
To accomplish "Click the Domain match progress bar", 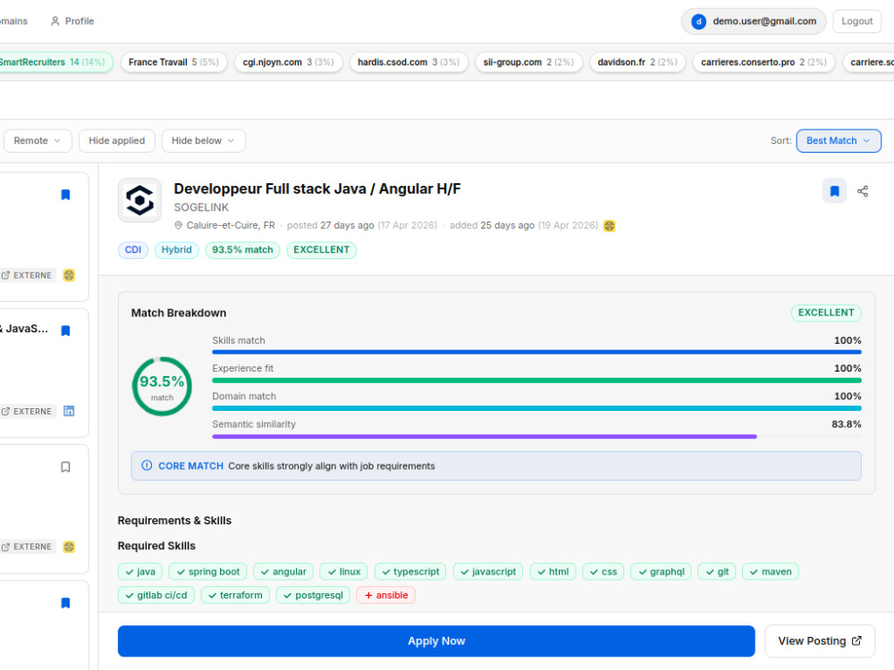I will [x=536, y=408].
